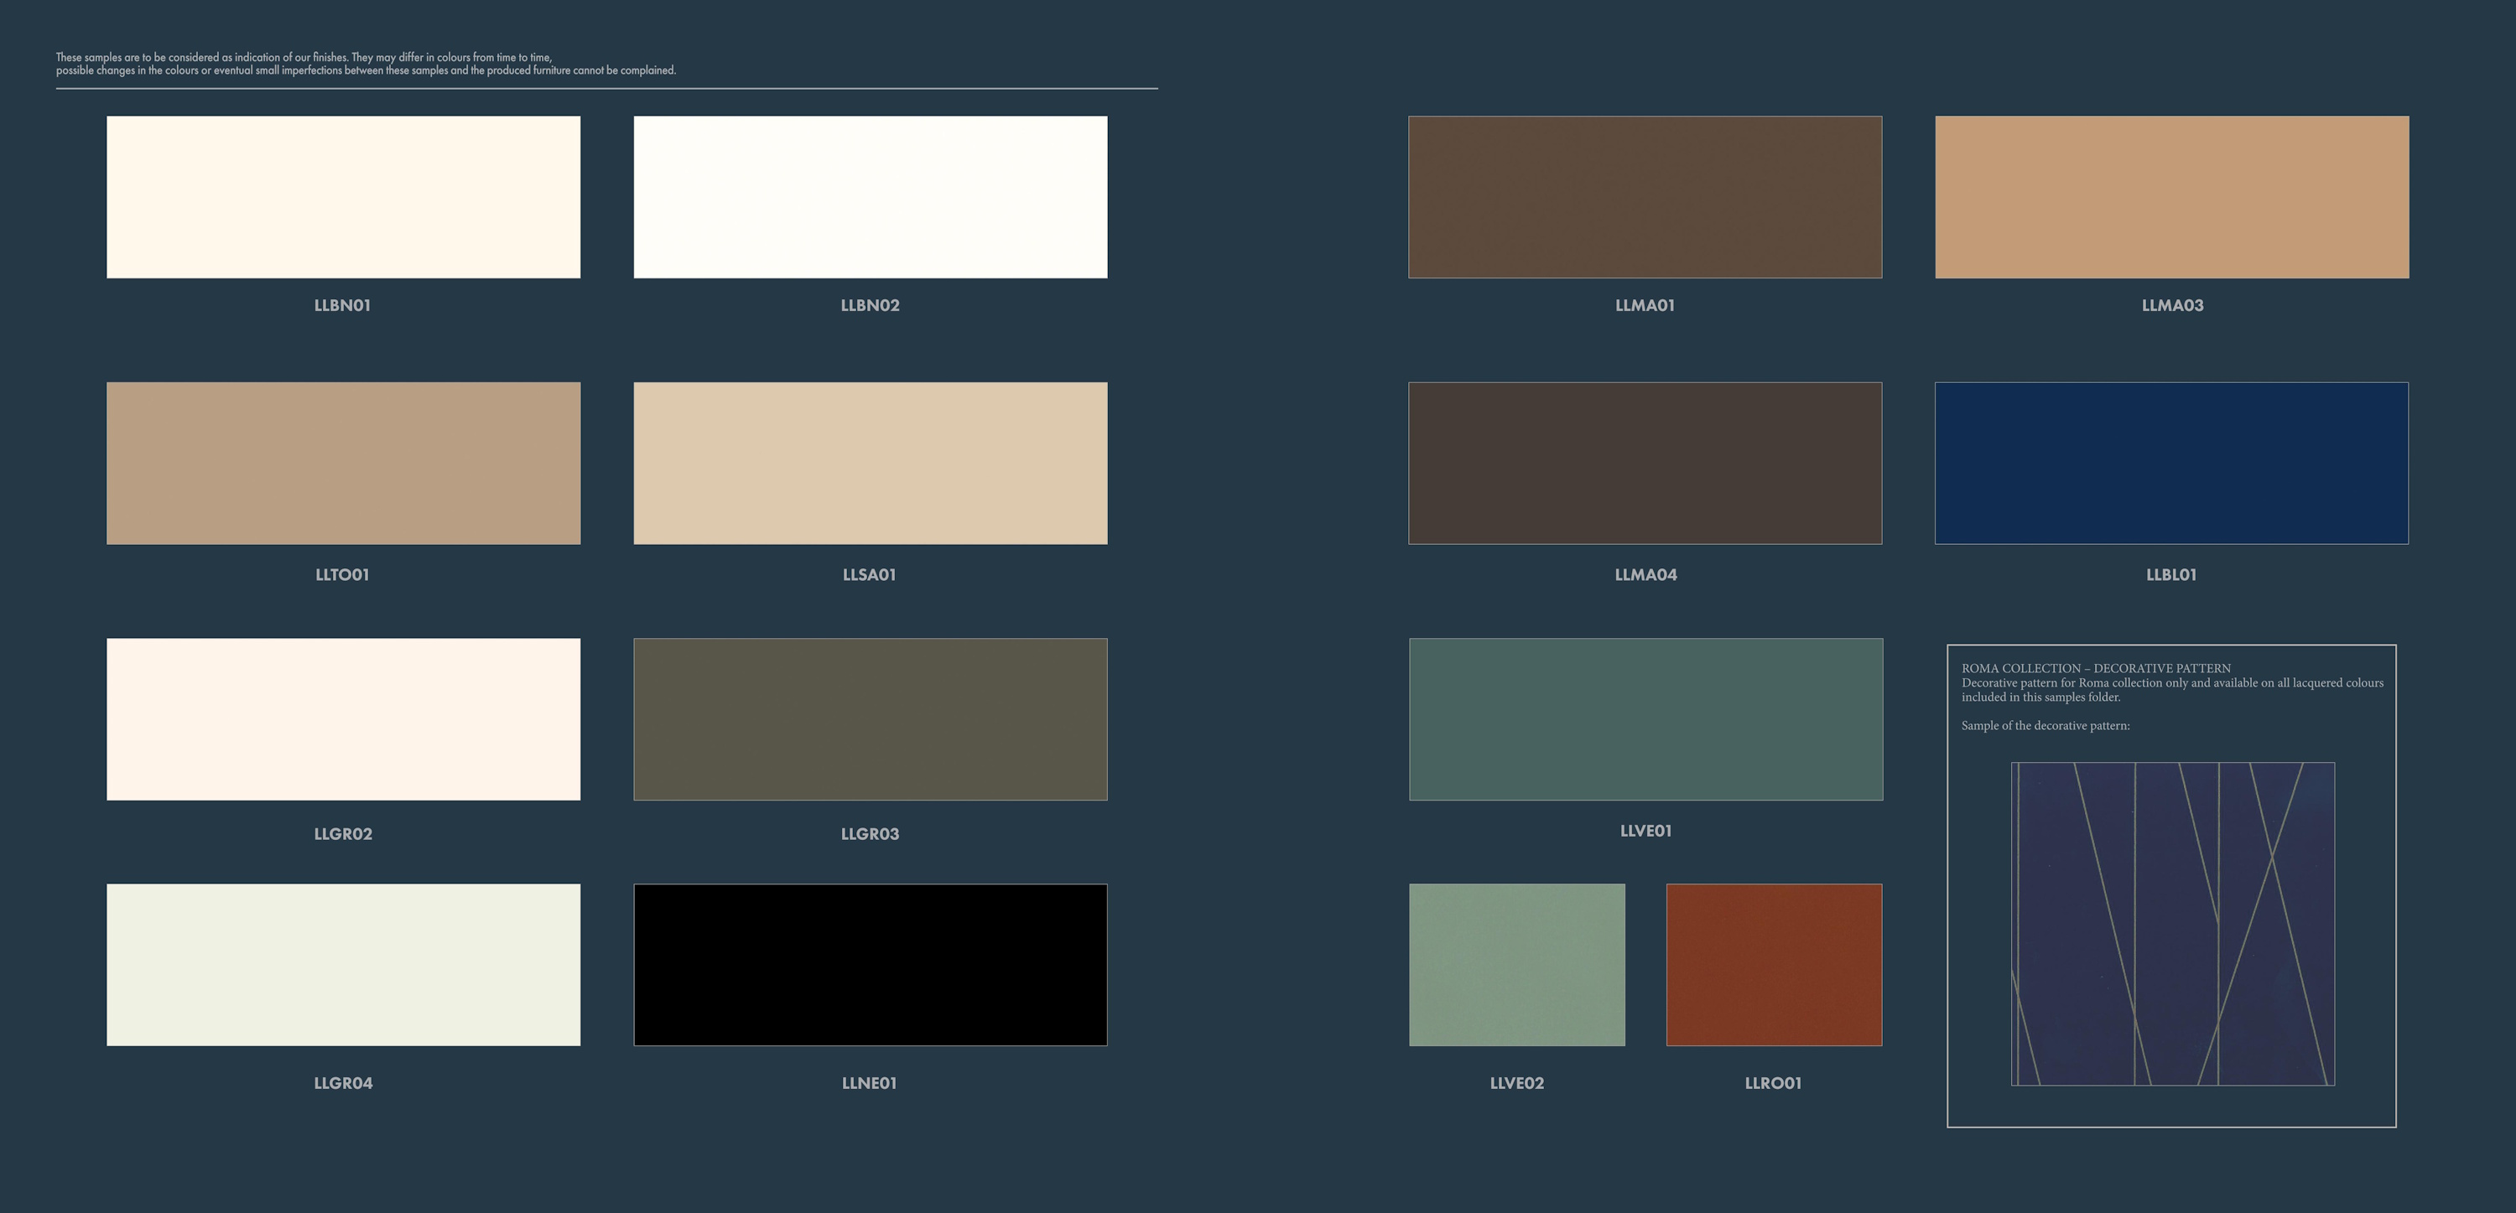Image resolution: width=2516 pixels, height=1213 pixels.
Task: Pick the LLVE01 teal green swatch
Action: (1645, 718)
